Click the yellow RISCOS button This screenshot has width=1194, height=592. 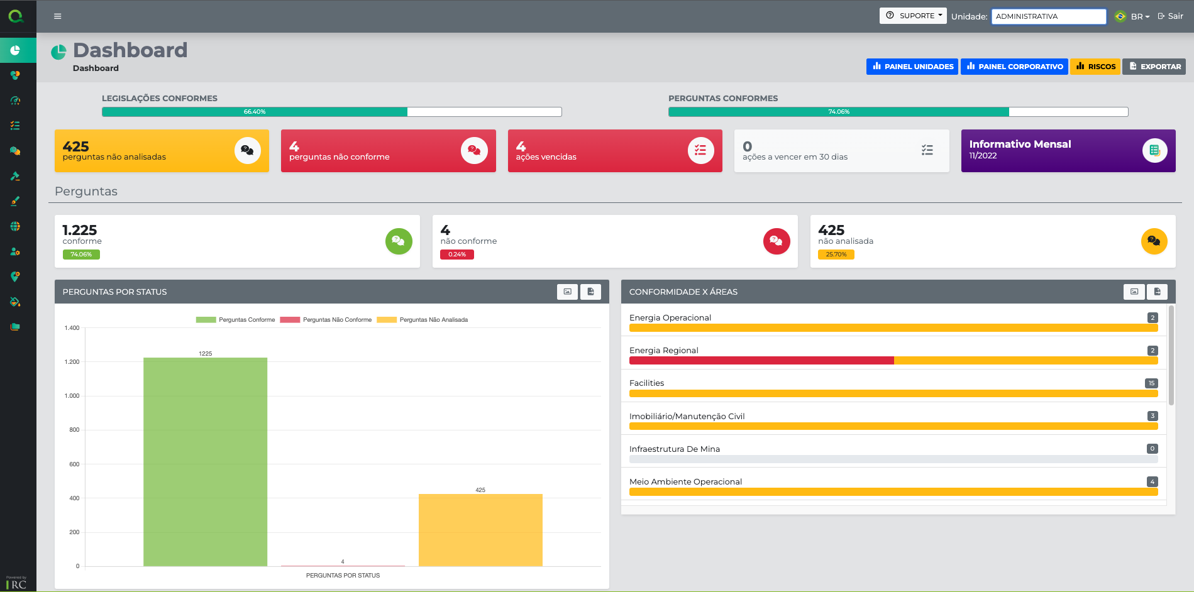tap(1095, 67)
